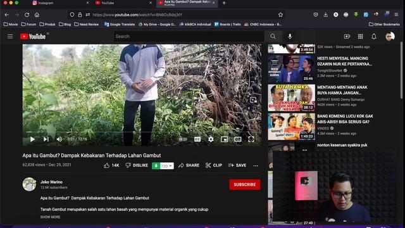This screenshot has width=405, height=228.
Task: Open the Other Bookmarks folder
Action: tap(384, 24)
